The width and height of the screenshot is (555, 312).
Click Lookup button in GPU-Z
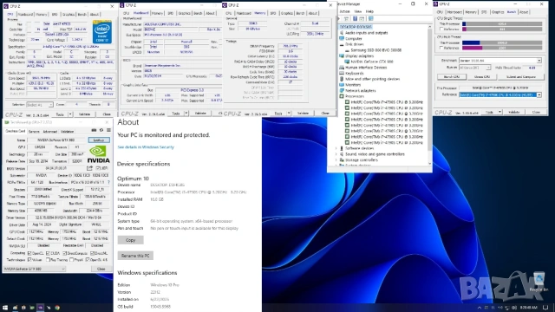click(99, 140)
